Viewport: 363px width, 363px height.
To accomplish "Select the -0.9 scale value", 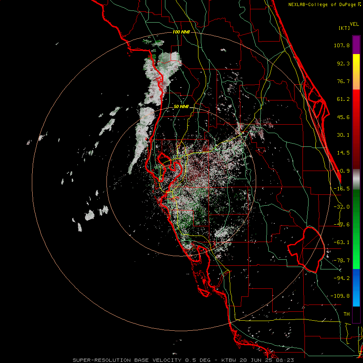I will [343, 171].
